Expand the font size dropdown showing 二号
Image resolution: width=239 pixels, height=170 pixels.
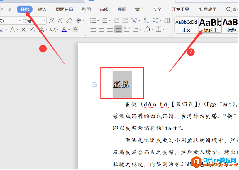pyautogui.click(x=44, y=20)
